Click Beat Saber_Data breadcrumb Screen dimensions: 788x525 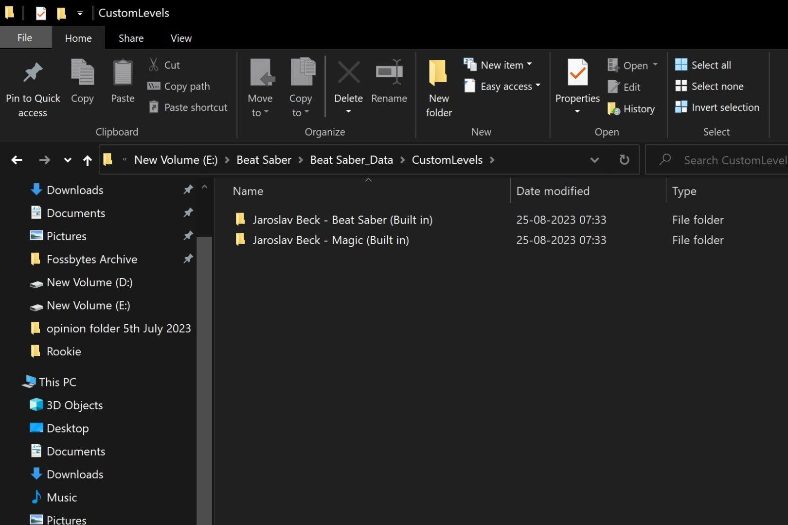pos(352,160)
